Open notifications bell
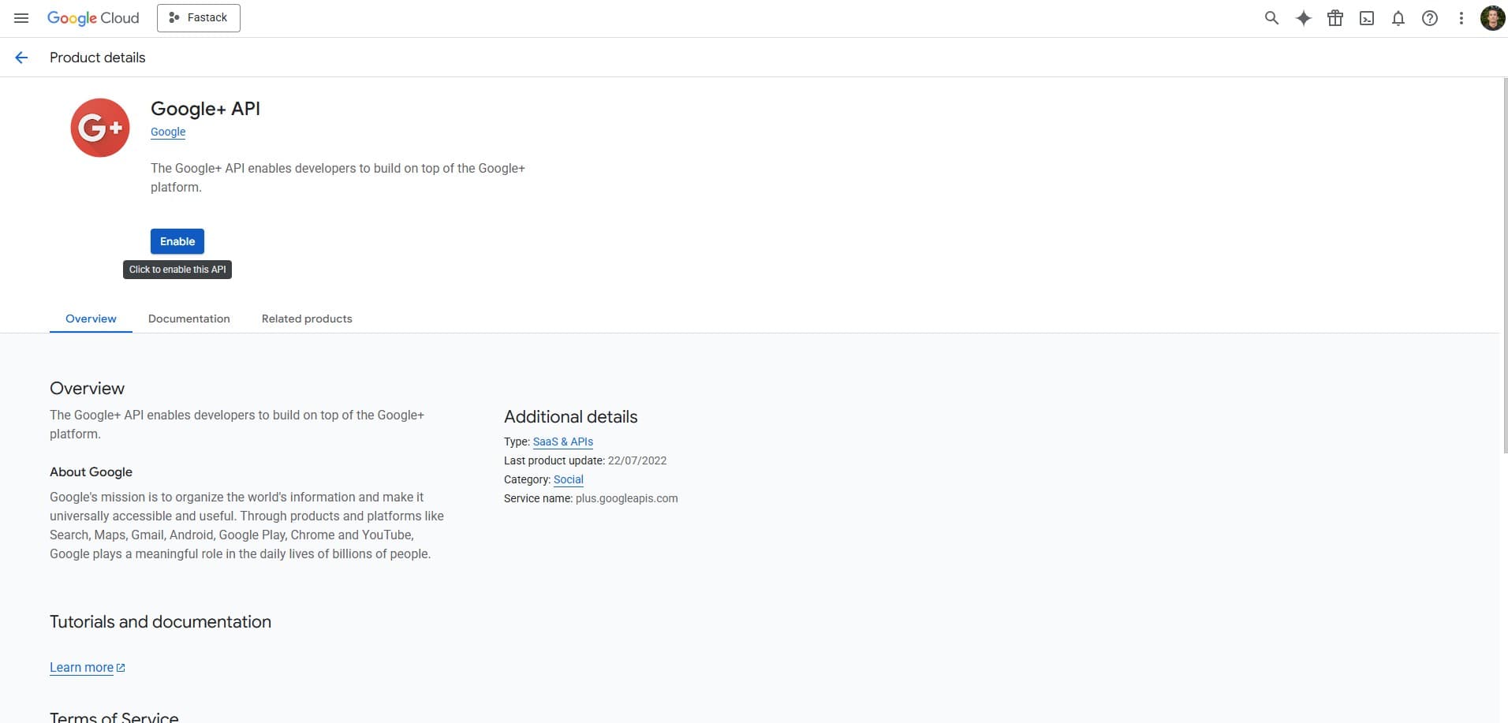Viewport: 1508px width, 723px height. tap(1398, 18)
